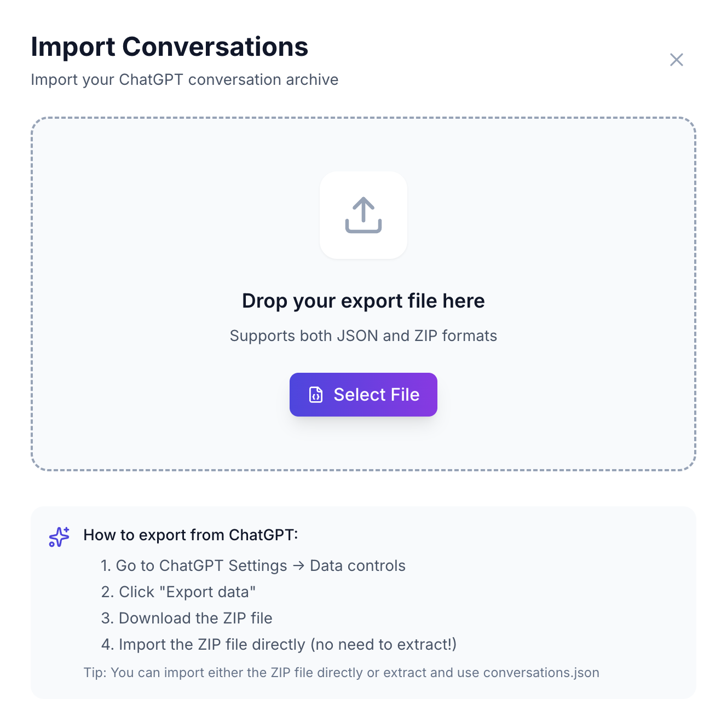
Task: Click the conversations.json tip text
Action: tap(341, 672)
